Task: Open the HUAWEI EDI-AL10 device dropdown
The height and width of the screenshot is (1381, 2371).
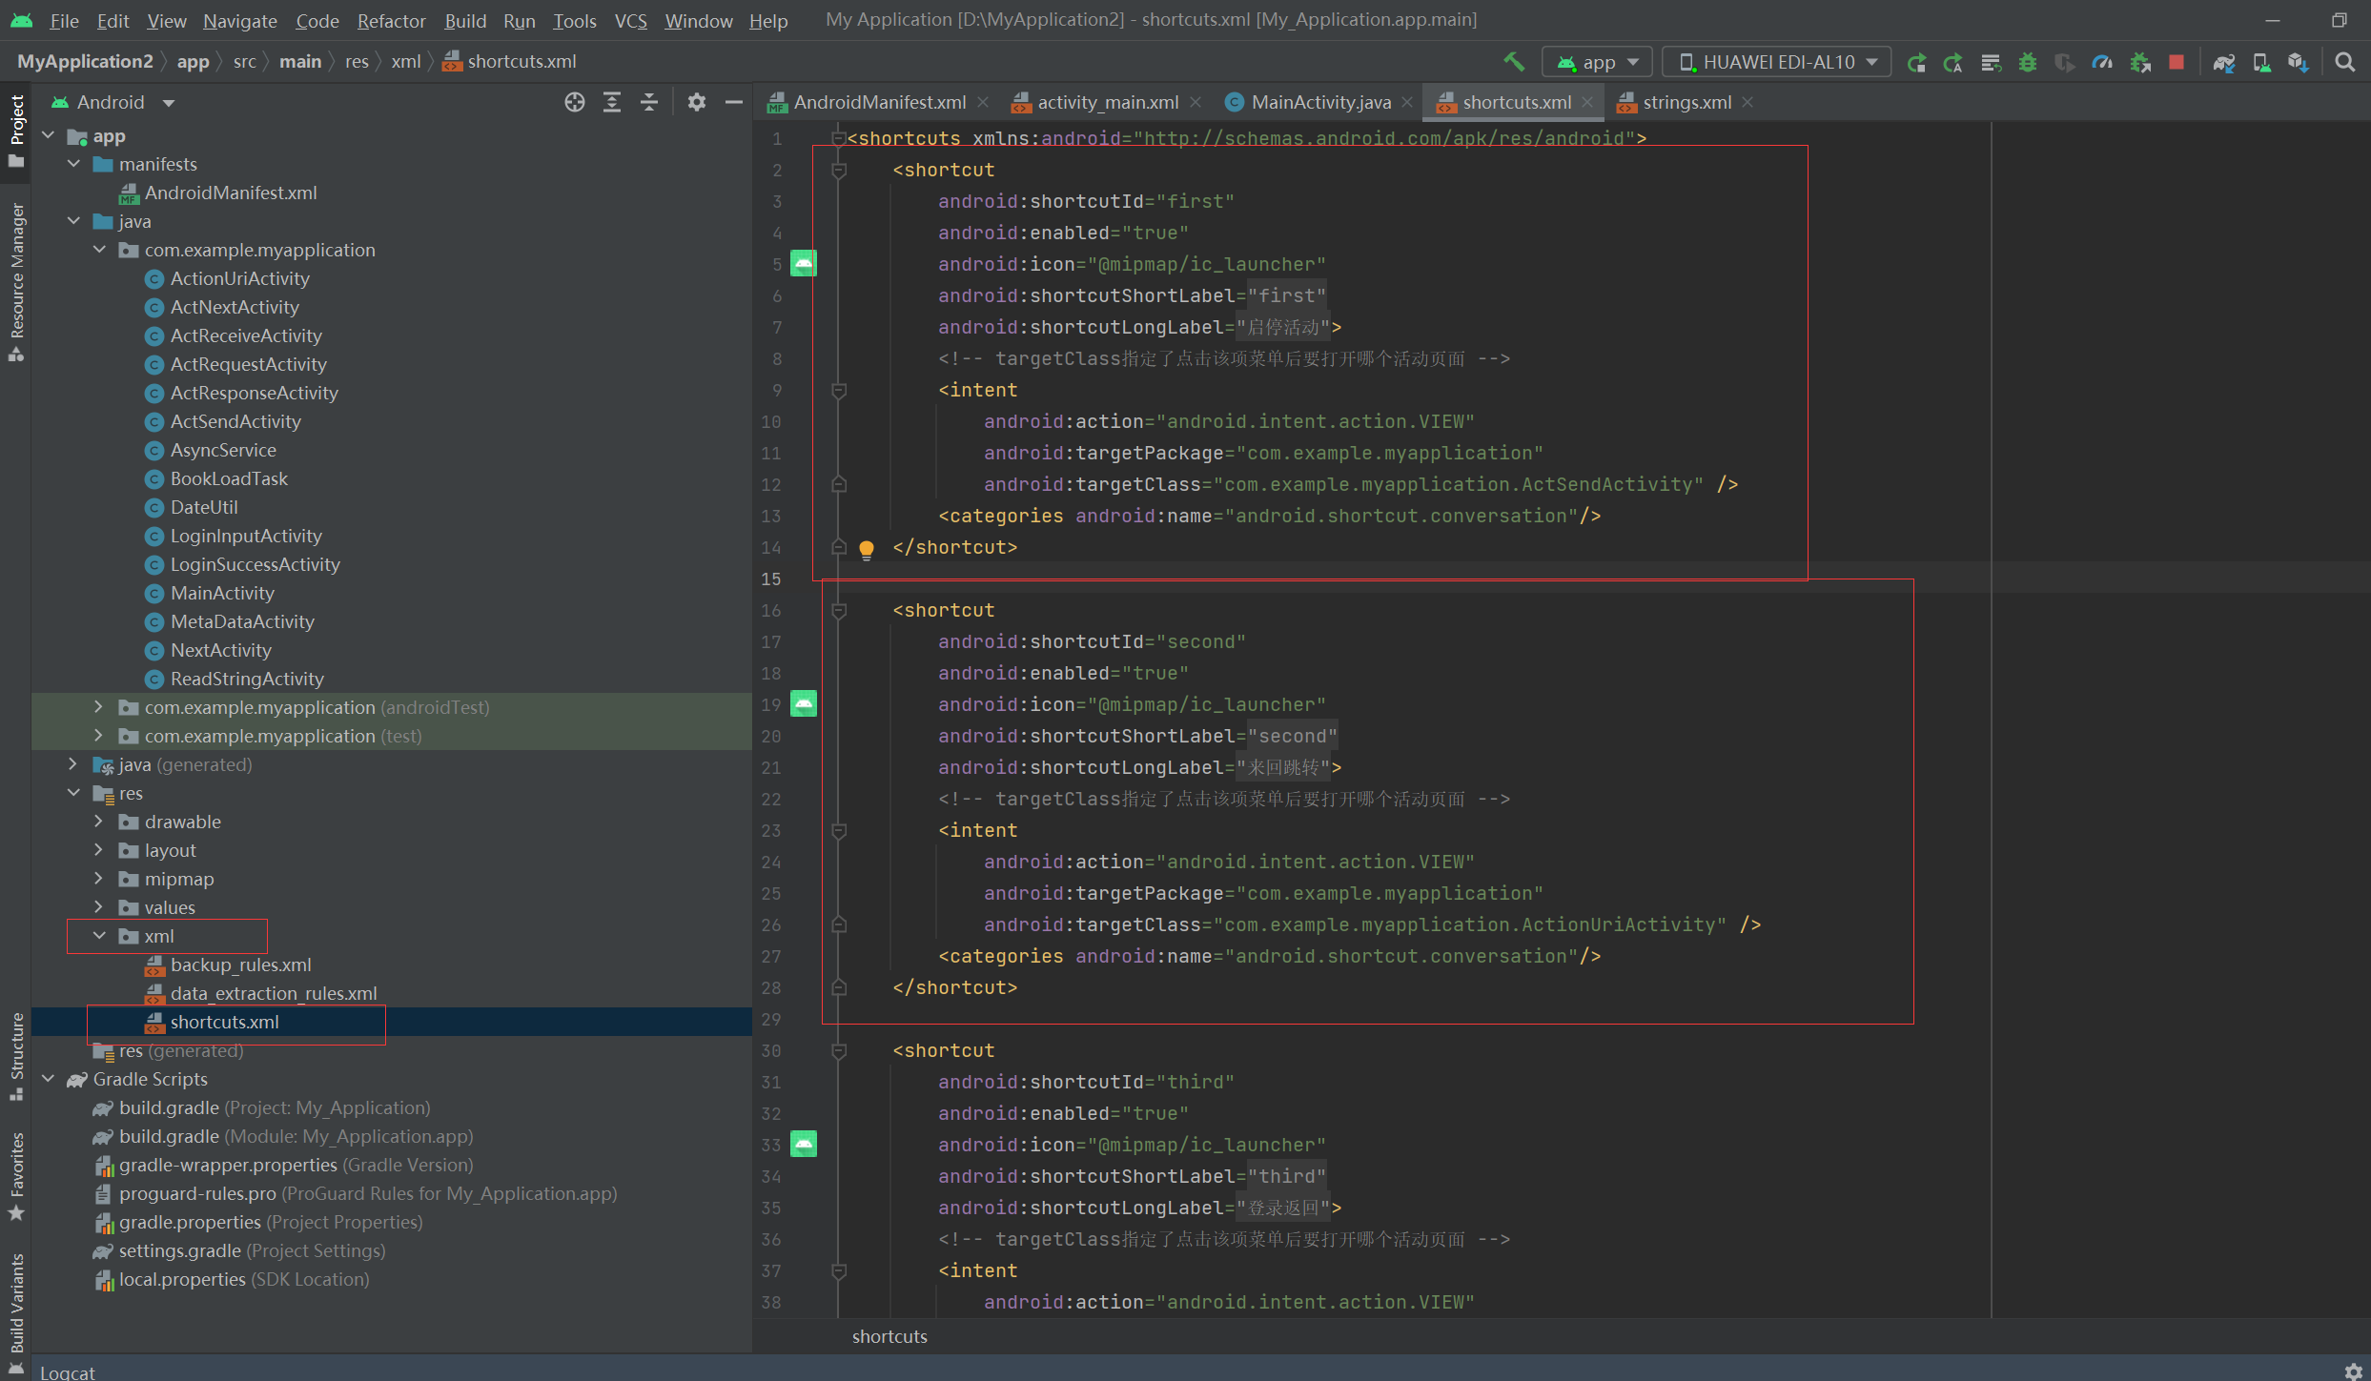Action: pos(1777,62)
